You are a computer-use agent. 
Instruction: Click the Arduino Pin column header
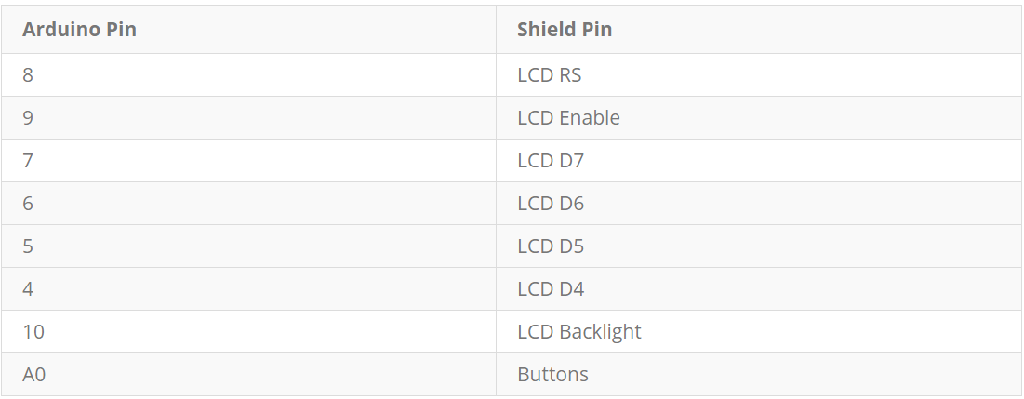[79, 30]
